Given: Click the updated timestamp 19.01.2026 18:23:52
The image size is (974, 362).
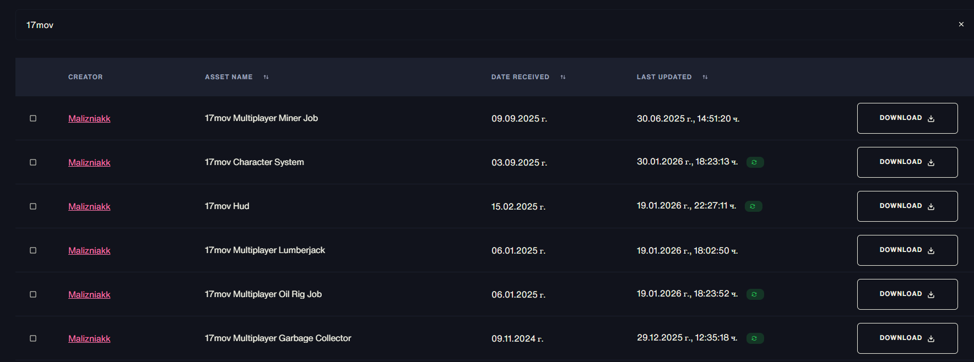Looking at the screenshot, I should 687,294.
